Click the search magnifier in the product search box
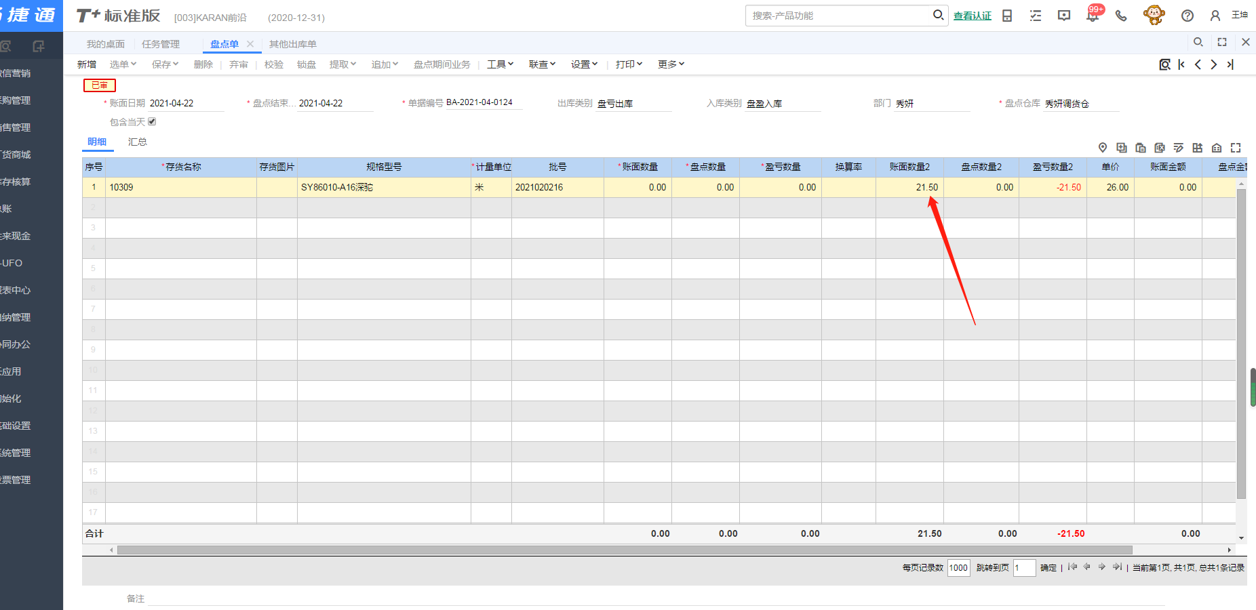 click(x=938, y=15)
